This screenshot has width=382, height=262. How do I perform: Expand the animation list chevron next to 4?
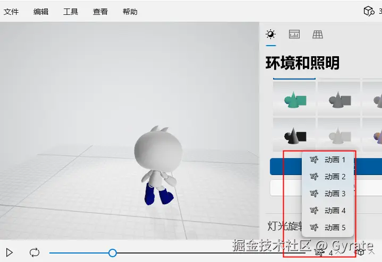pyautogui.click(x=338, y=252)
